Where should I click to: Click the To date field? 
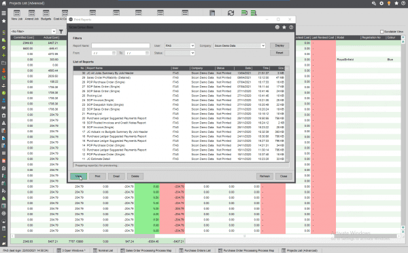137,53
